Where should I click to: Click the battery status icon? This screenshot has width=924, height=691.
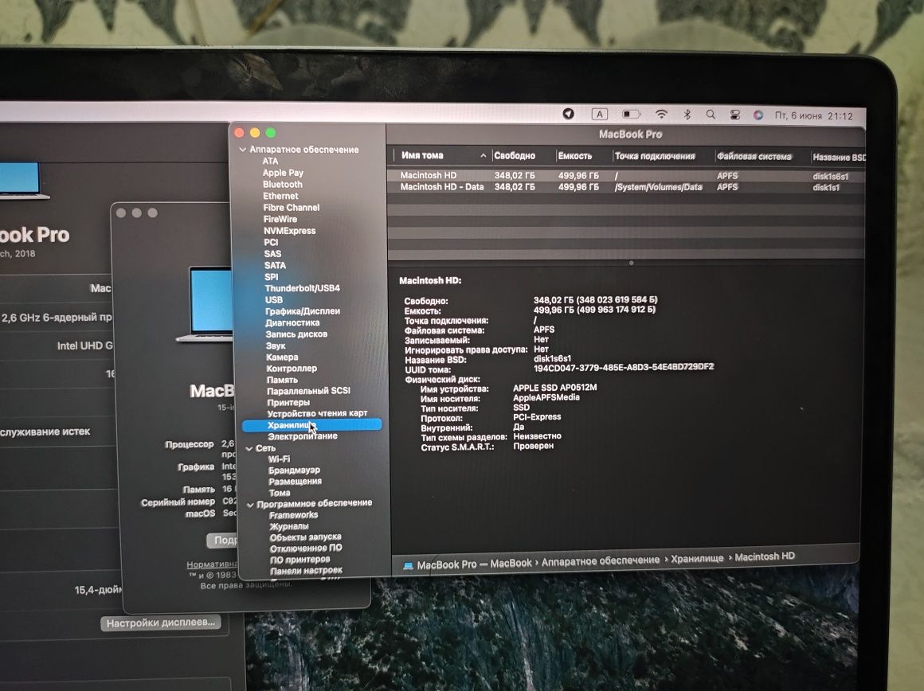click(x=631, y=115)
